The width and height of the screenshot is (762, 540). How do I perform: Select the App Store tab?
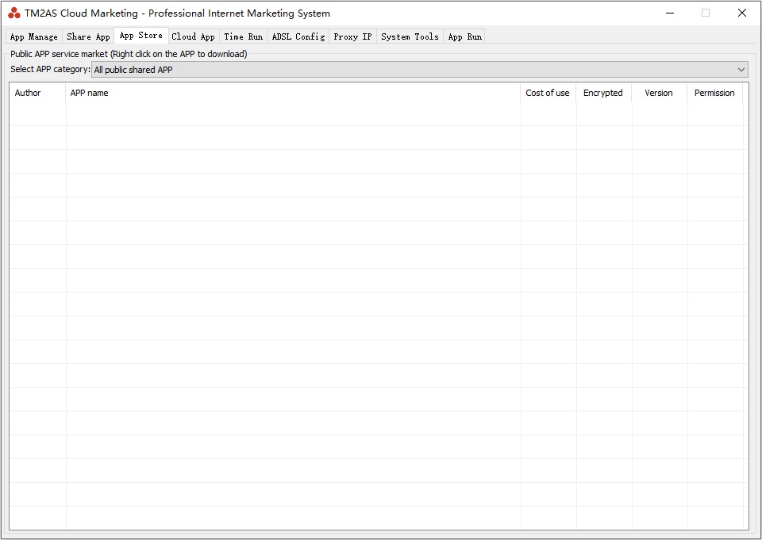pyautogui.click(x=140, y=36)
